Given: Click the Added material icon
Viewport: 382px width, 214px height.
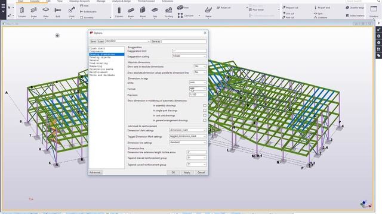Looking at the screenshot, I should pyautogui.click(x=347, y=15).
